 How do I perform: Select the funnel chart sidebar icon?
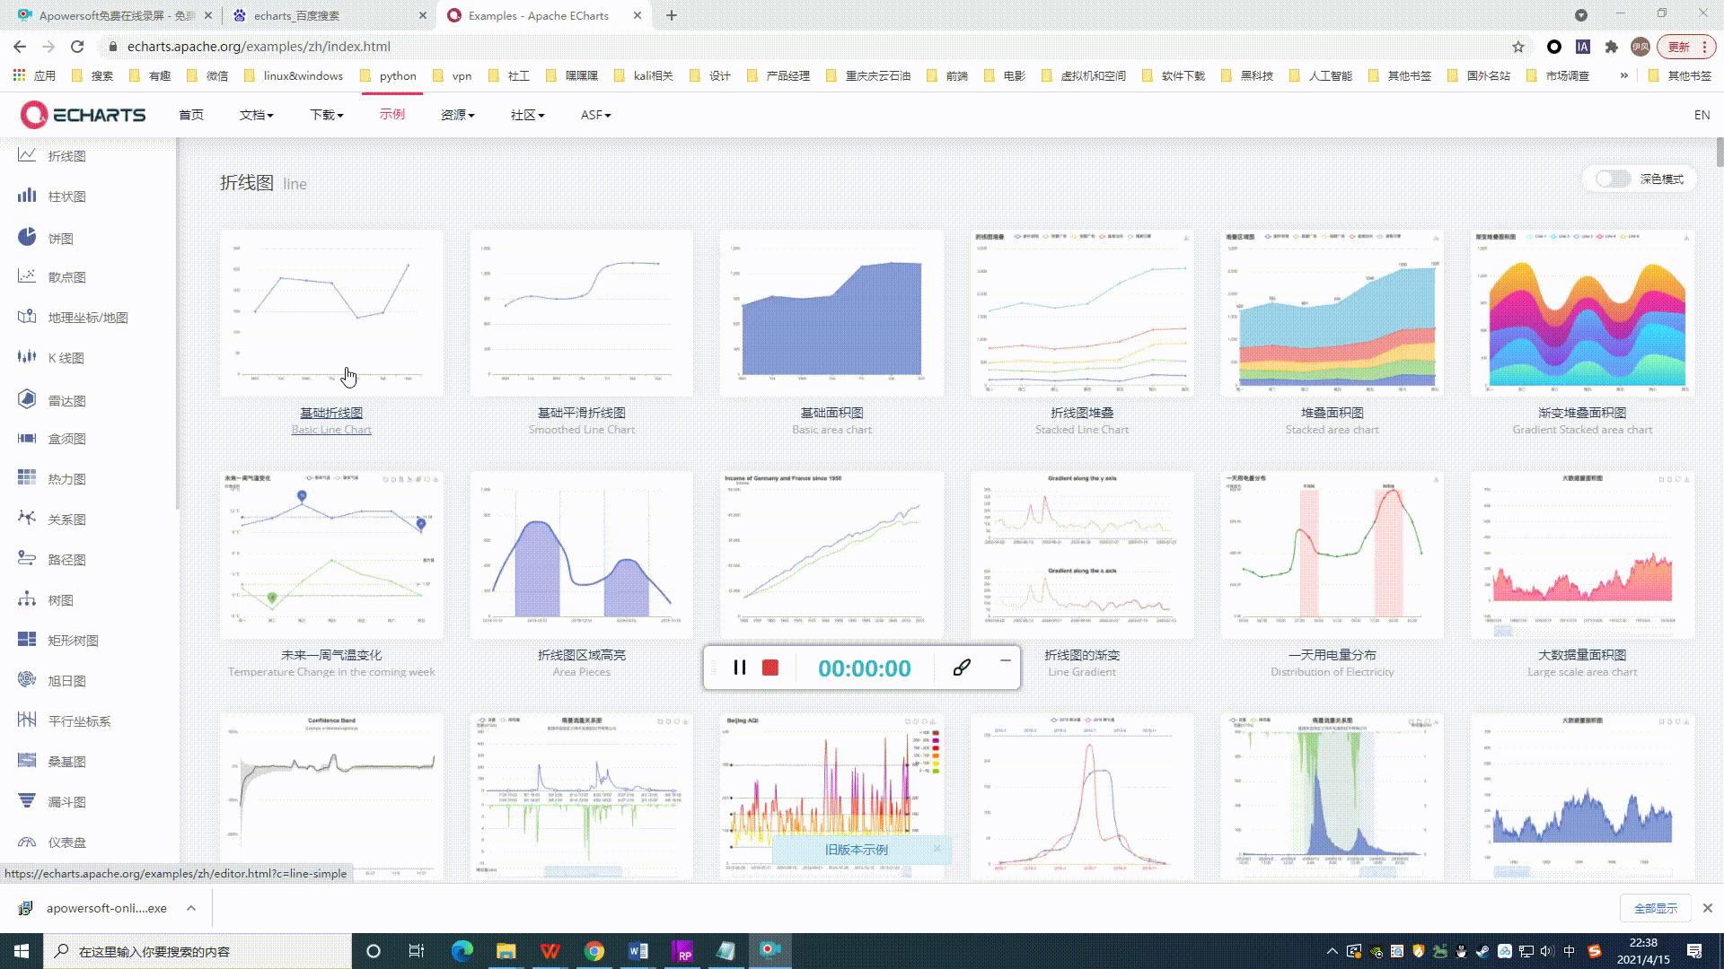point(27,800)
